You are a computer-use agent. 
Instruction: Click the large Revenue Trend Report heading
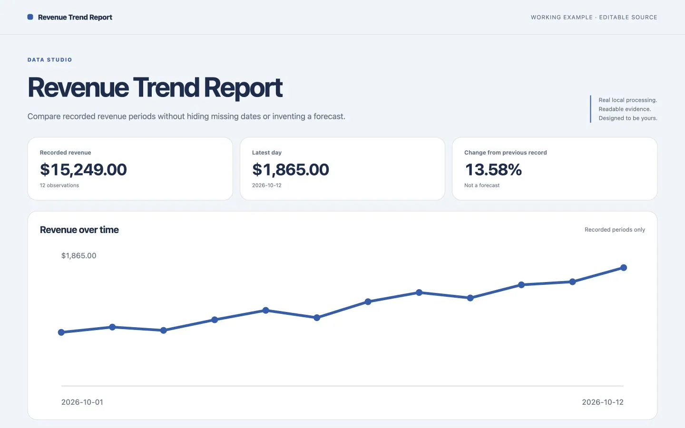pyautogui.click(x=155, y=88)
